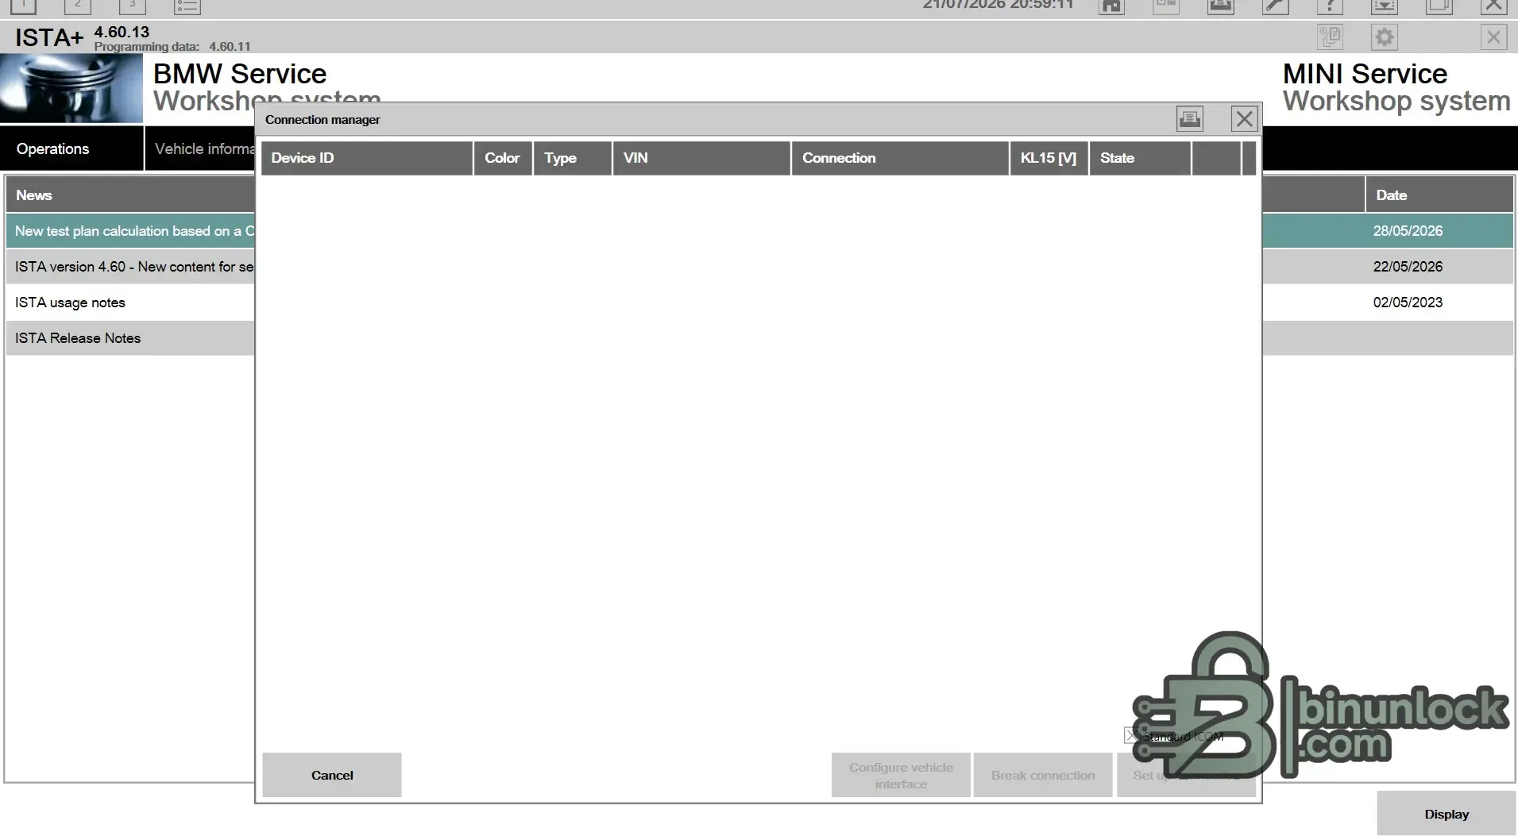Click the Break connection button
The width and height of the screenshot is (1518, 836).
1043,775
